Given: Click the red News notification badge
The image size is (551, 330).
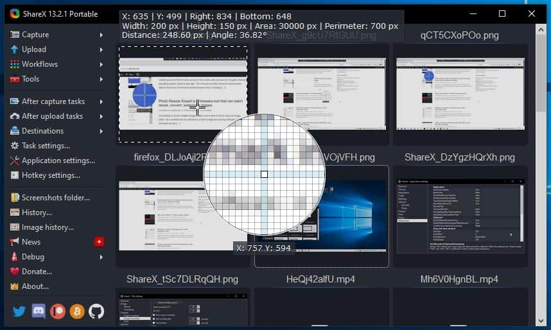Looking at the screenshot, I should [x=99, y=242].
